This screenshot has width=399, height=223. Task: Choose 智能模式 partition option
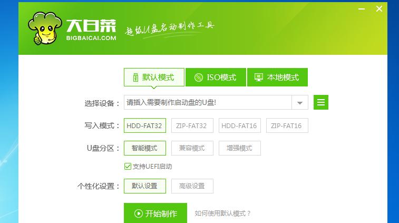(145, 148)
